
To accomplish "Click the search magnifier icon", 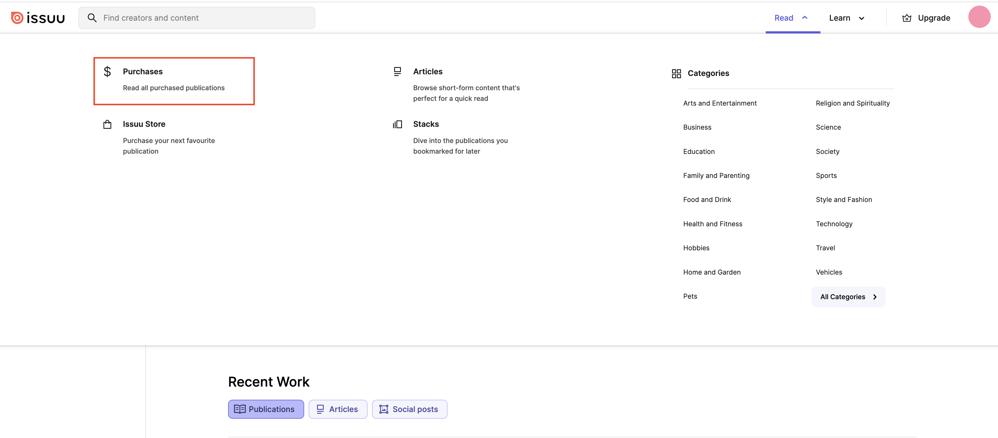I will (x=92, y=18).
